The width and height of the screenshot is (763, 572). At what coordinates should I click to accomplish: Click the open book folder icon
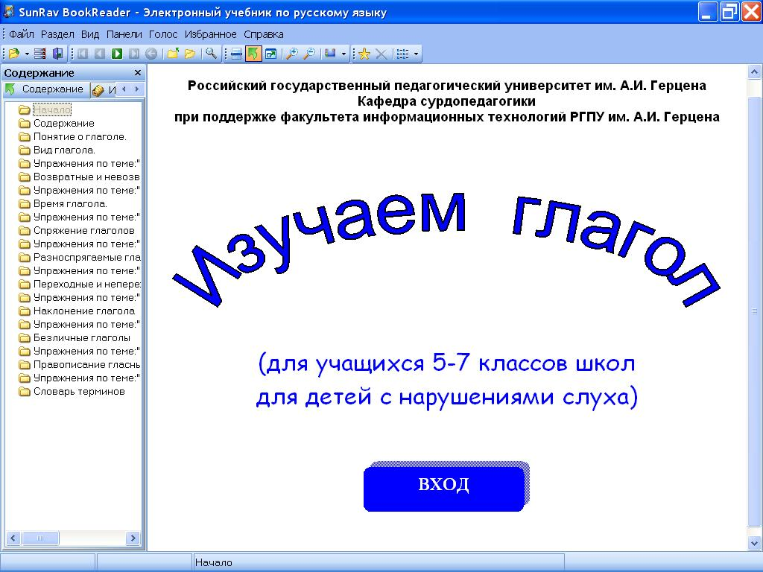click(13, 54)
